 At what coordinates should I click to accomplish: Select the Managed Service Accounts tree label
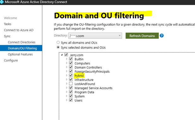[93, 88]
